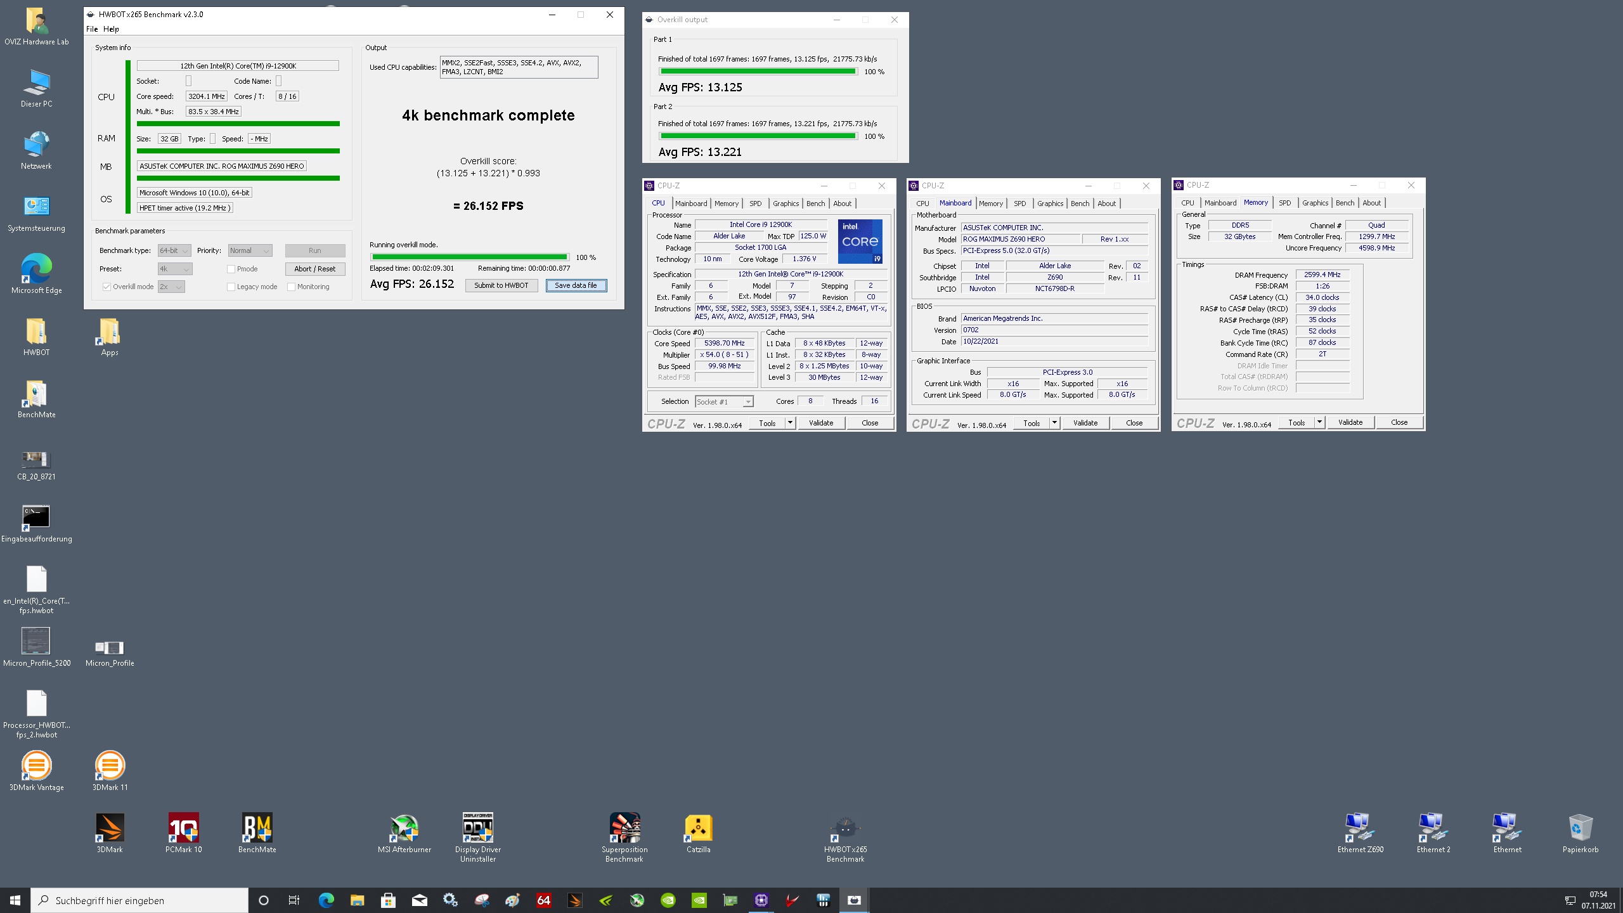Launch the HWBOT x265 Benchmark desktop shortcut

[846, 837]
